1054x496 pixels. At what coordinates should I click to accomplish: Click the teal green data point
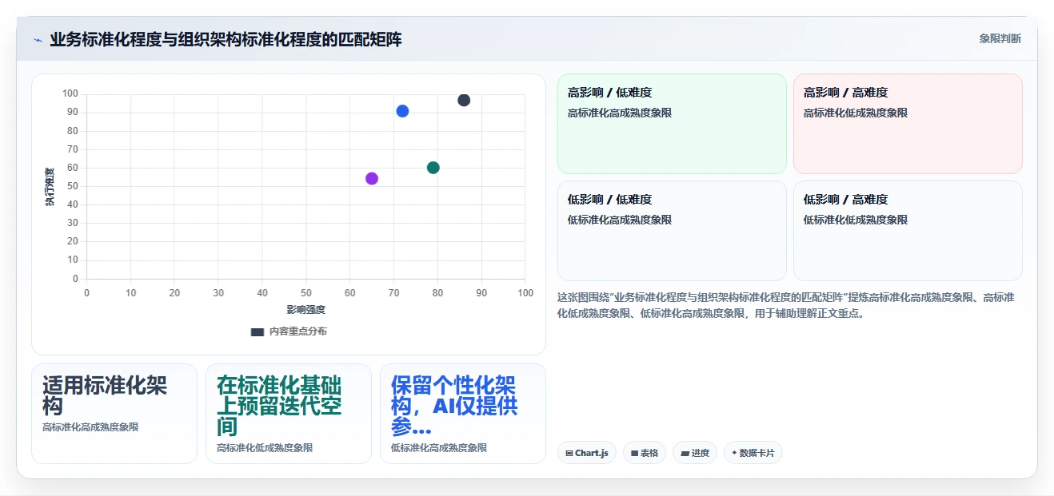(433, 168)
